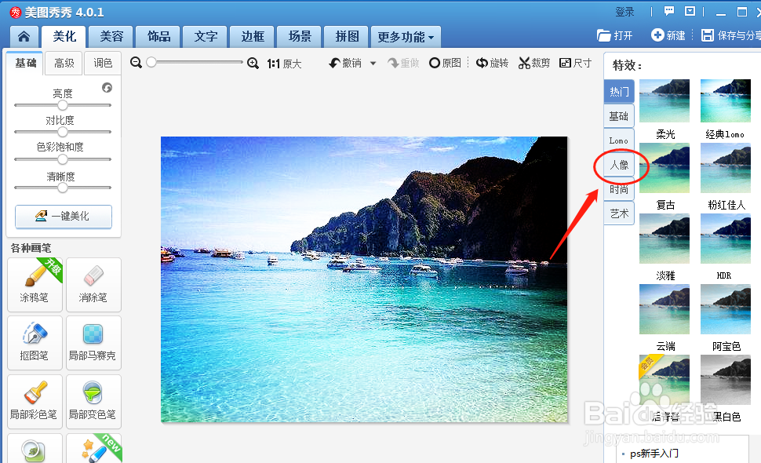Image resolution: width=761 pixels, height=463 pixels.
Task: Select the 艺术 effects category
Action: pyautogui.click(x=619, y=213)
